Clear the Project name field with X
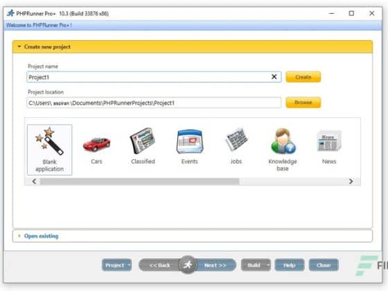Image resolution: width=388 pixels, height=291 pixels. click(x=274, y=77)
